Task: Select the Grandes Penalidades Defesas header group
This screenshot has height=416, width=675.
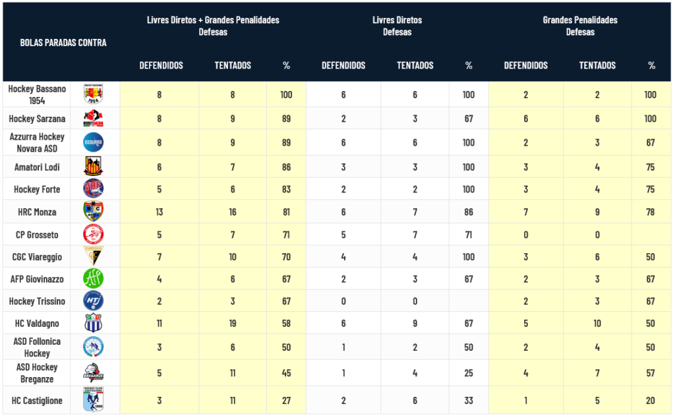Action: pos(580,26)
